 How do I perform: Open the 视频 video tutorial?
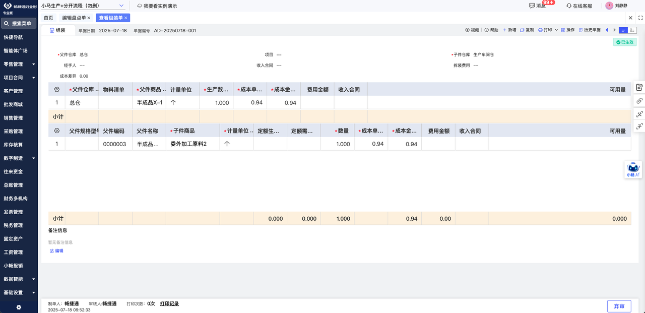click(472, 30)
